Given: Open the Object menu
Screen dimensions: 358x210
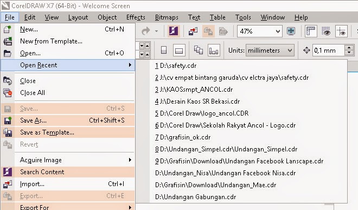Looking at the screenshot, I should pos(107,17).
